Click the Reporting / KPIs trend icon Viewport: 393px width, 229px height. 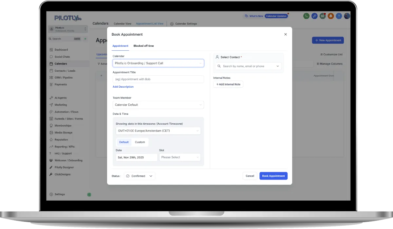pos(51,147)
